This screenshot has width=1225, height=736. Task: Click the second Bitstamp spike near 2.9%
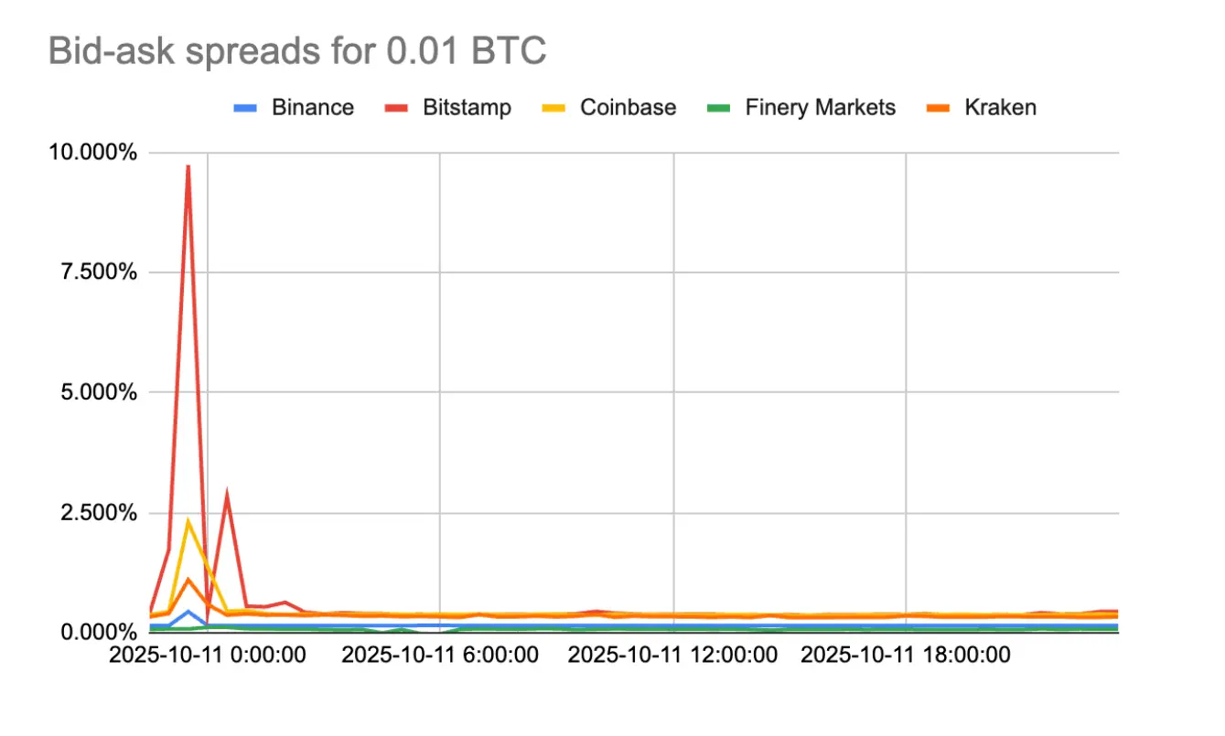[x=226, y=494]
